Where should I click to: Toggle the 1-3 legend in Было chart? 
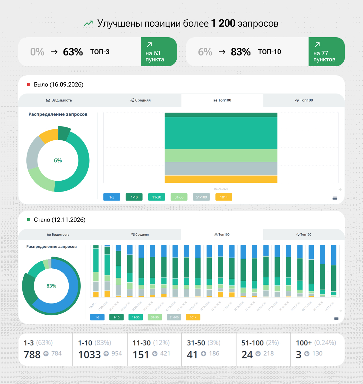point(112,197)
